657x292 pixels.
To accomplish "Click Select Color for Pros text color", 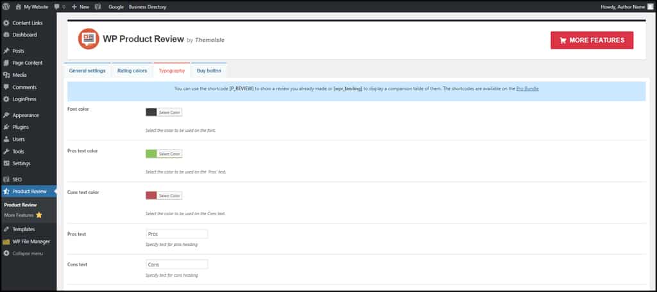I will point(169,154).
